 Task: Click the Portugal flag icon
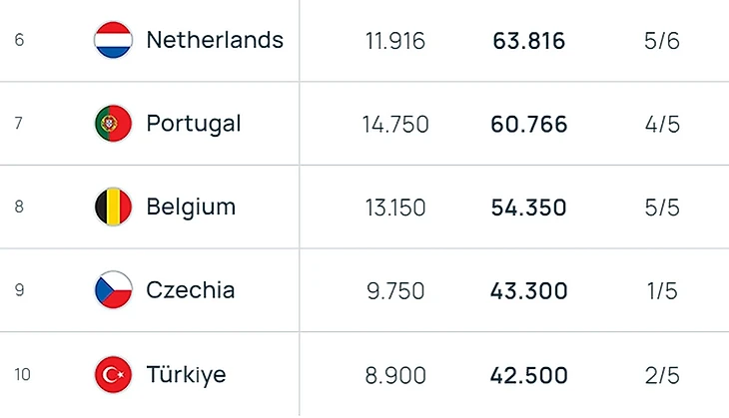(x=113, y=124)
